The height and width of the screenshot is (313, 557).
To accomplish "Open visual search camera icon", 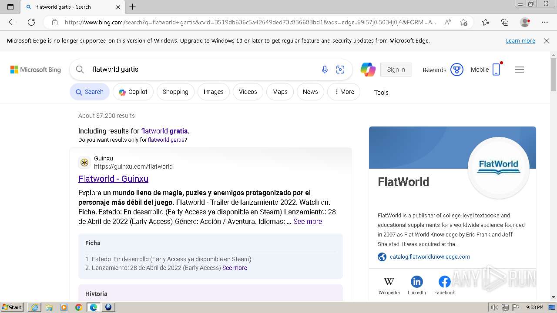I will tap(340, 70).
